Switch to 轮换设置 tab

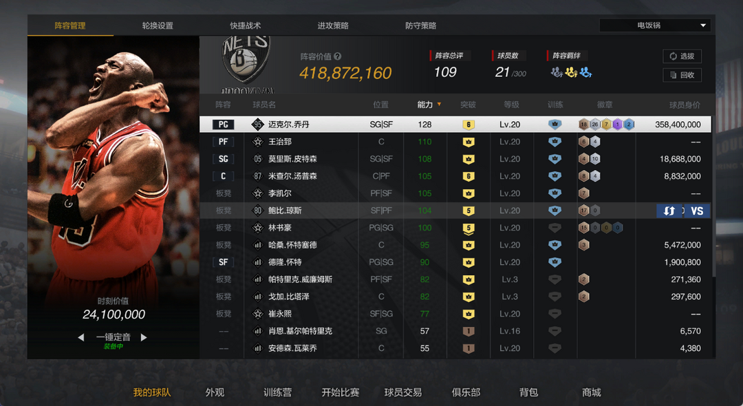click(158, 25)
